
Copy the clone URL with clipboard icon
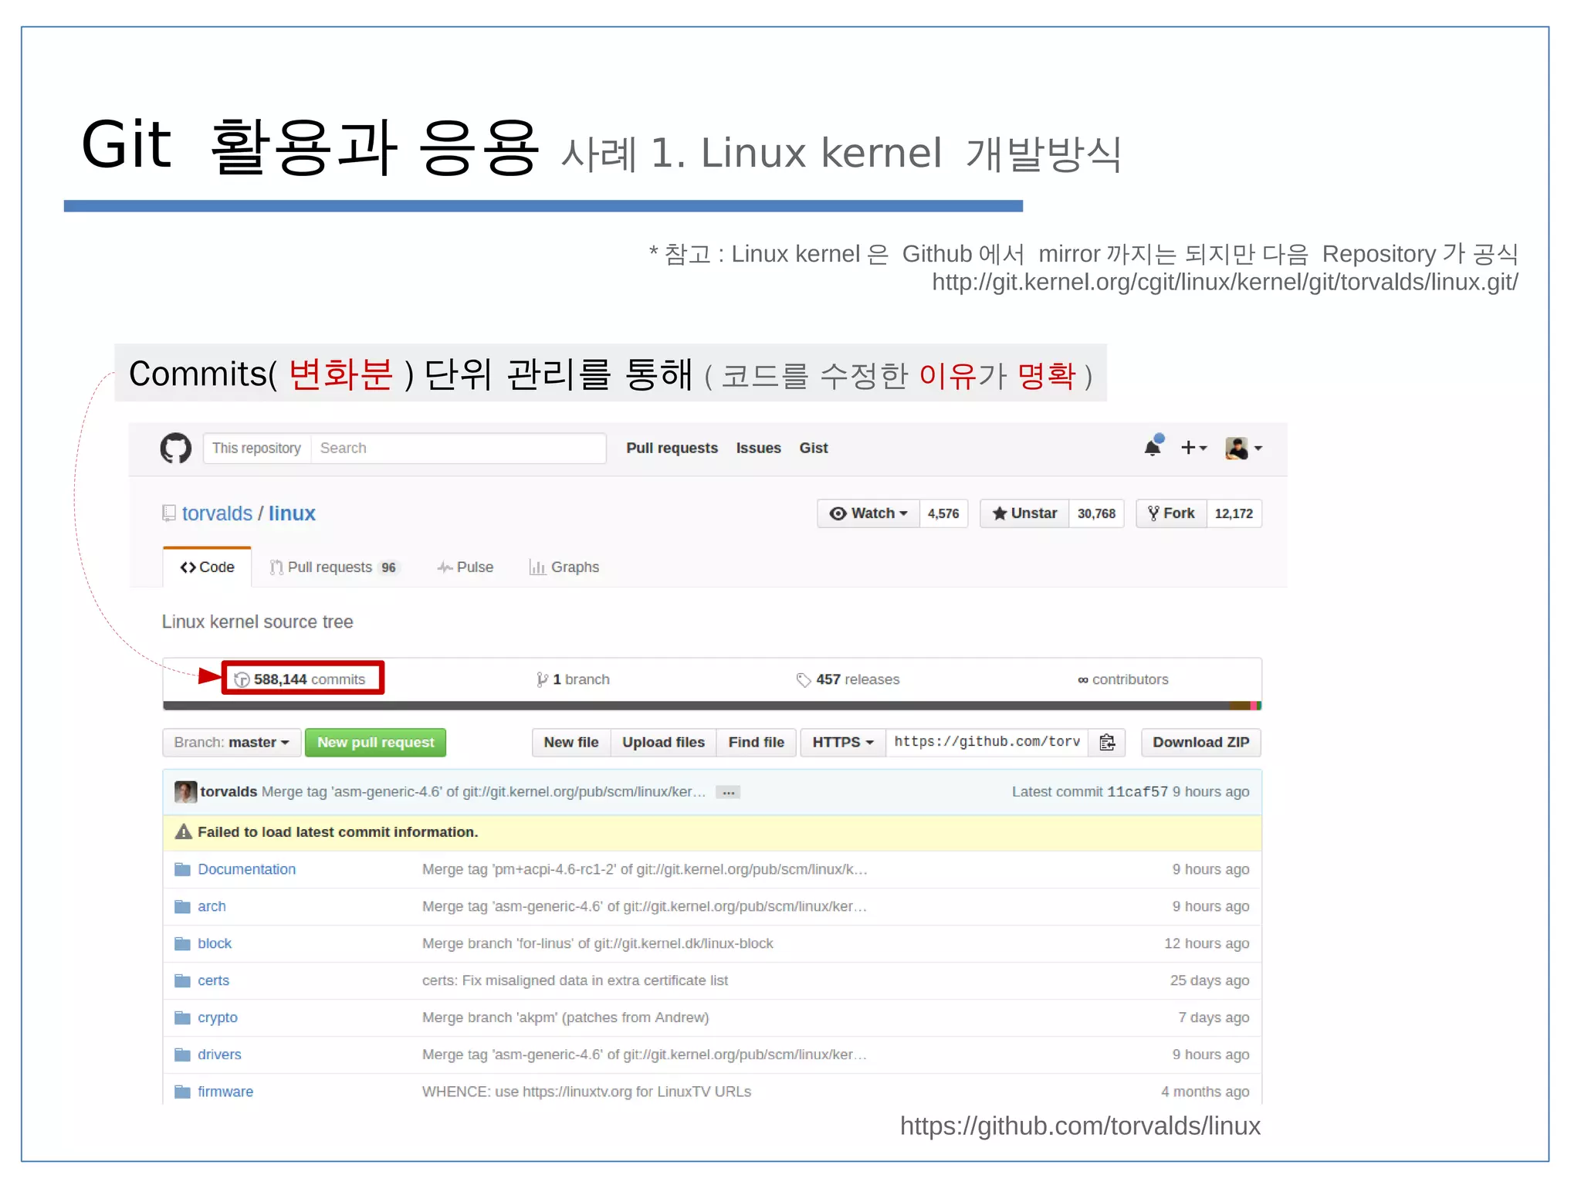[x=1107, y=742]
